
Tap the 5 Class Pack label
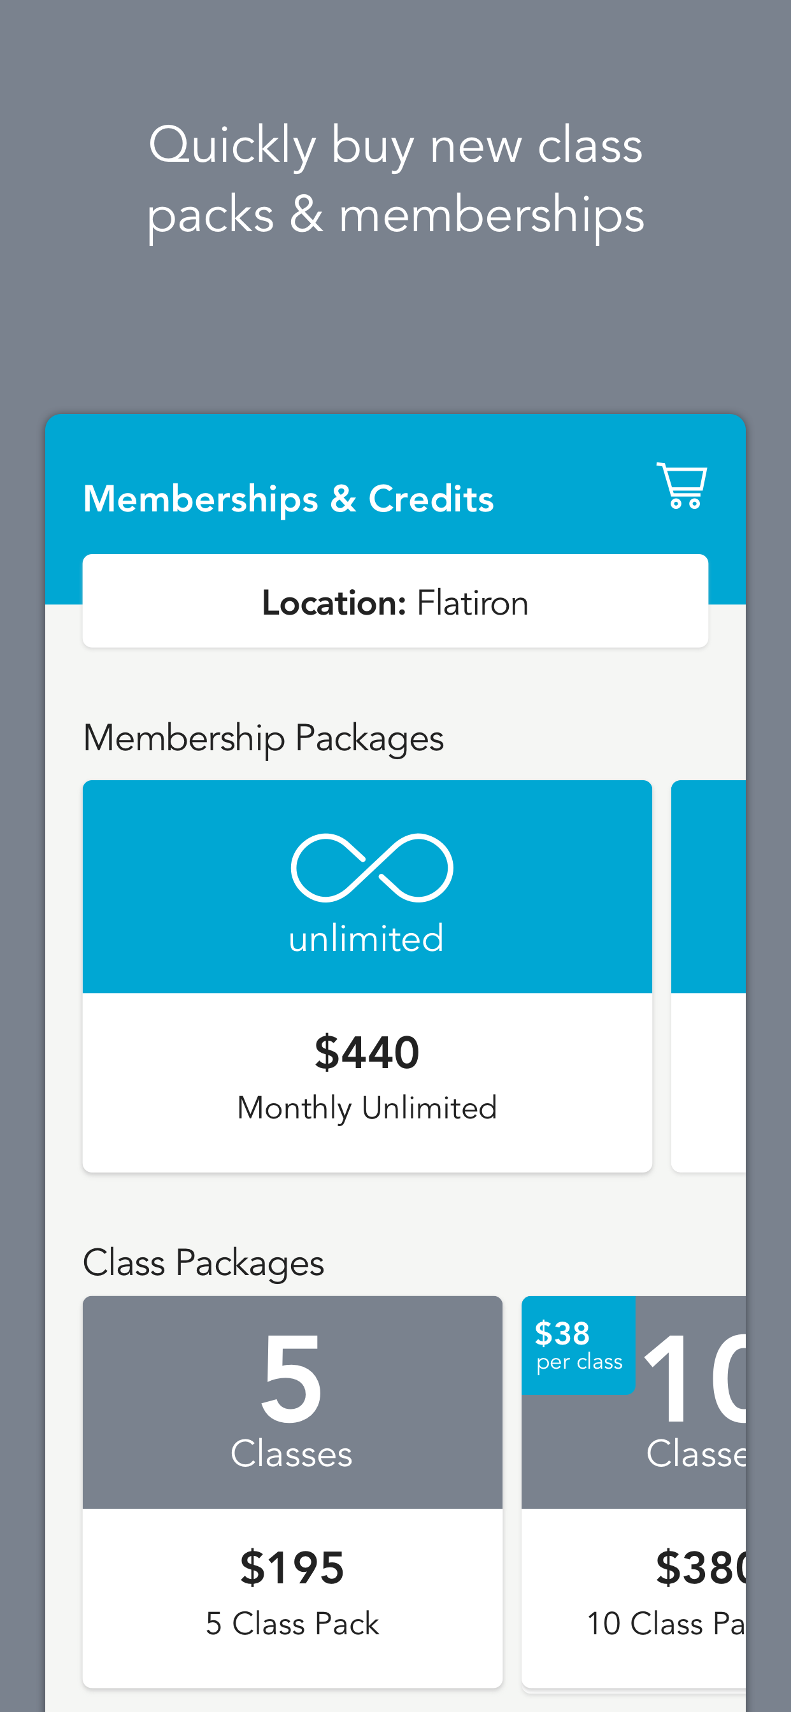(x=292, y=1623)
